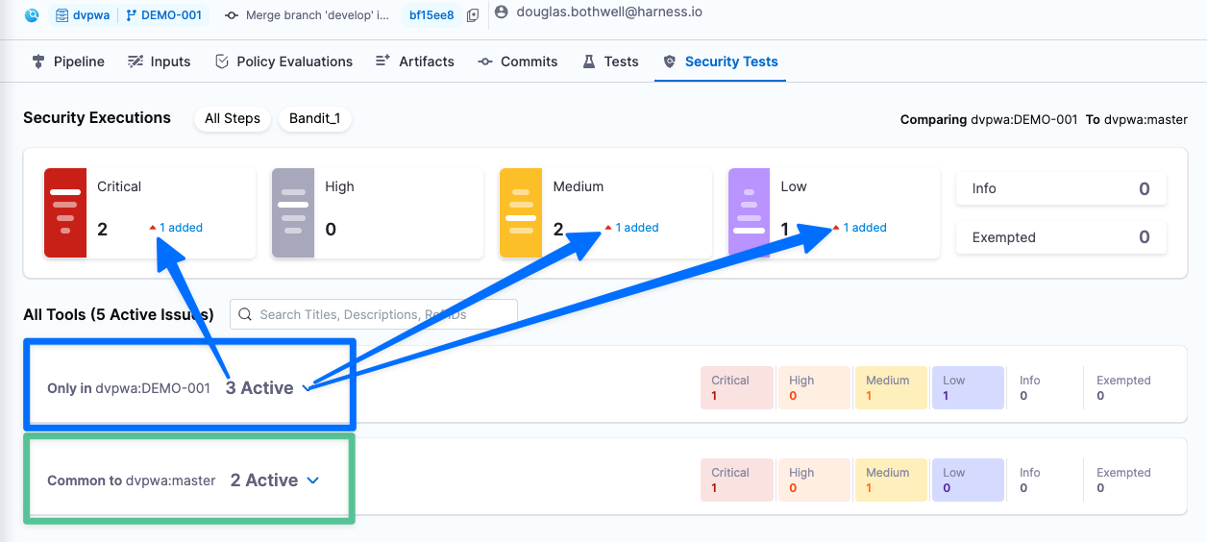Image resolution: width=1207 pixels, height=542 pixels.
Task: Open the Pipeline tab
Action: tap(68, 62)
